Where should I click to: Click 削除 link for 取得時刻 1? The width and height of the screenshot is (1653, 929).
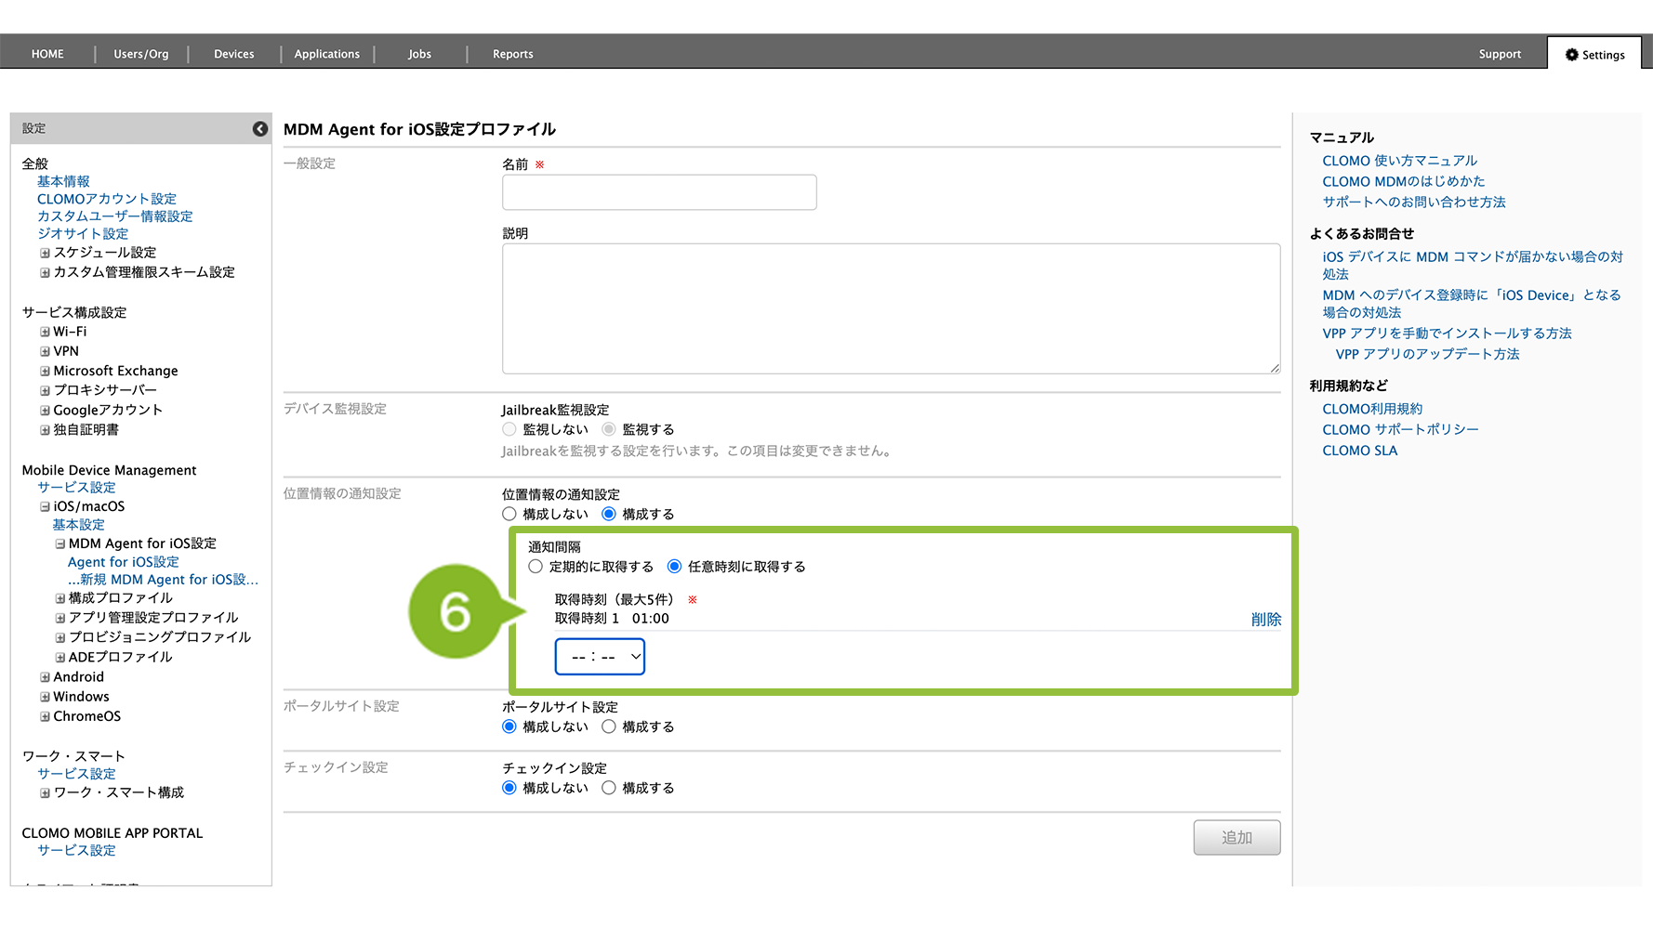pos(1265,620)
